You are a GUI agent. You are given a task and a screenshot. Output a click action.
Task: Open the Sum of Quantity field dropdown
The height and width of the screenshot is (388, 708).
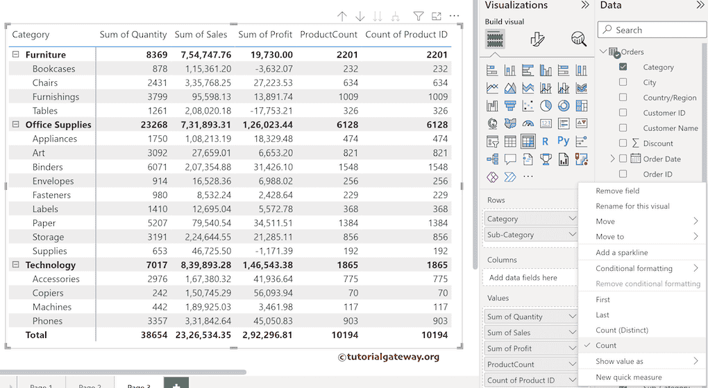click(572, 317)
